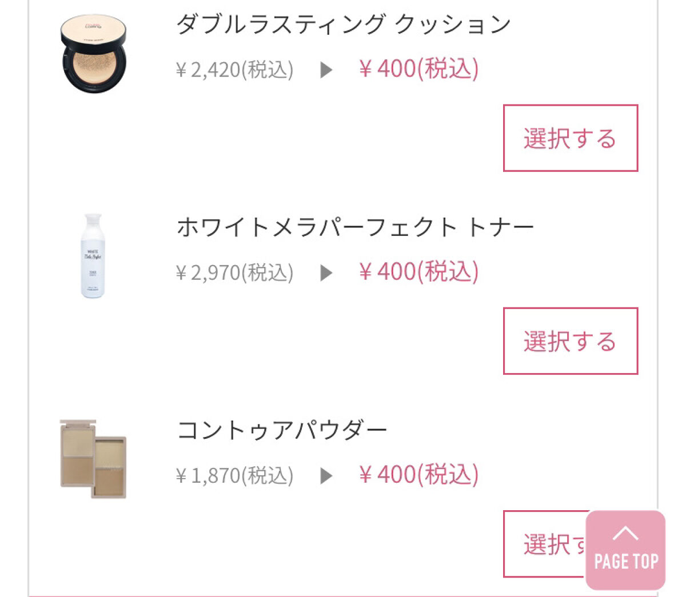The width and height of the screenshot is (686, 597).
Task: Click the up chevron icon above PAGE TOP
Action: tap(625, 533)
